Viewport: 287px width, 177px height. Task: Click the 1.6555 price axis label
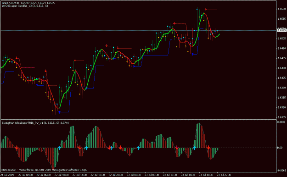click(x=281, y=19)
